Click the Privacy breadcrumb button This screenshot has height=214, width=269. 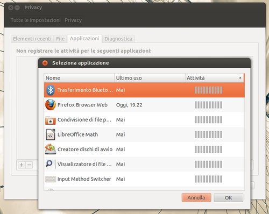pos(73,20)
